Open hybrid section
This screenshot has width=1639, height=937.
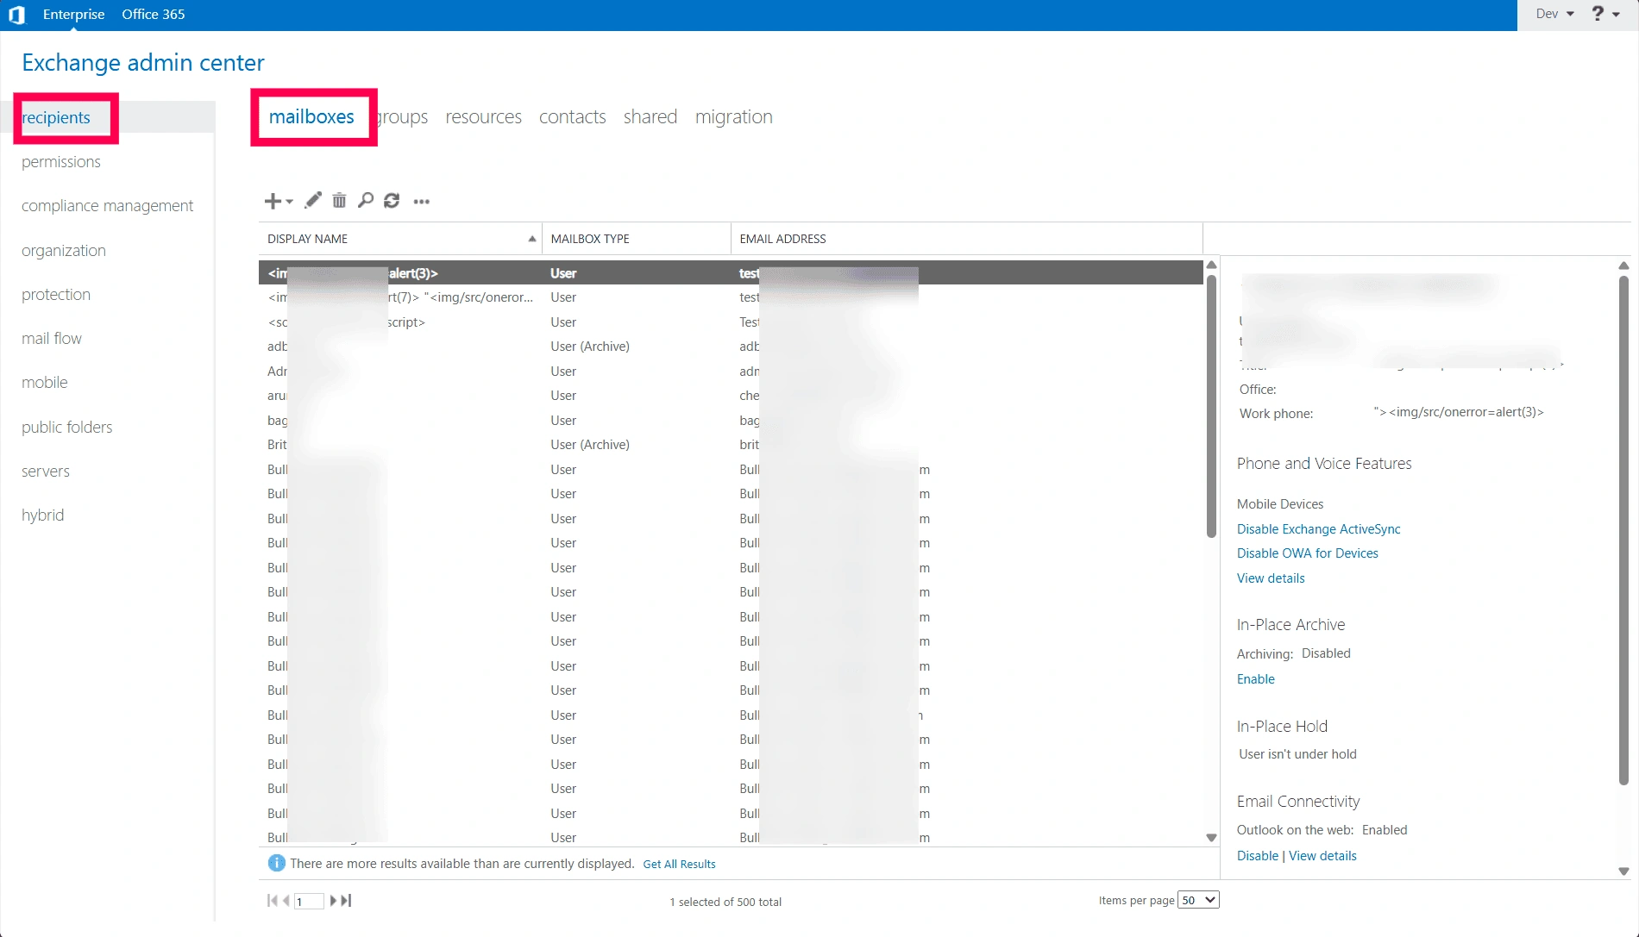43,515
